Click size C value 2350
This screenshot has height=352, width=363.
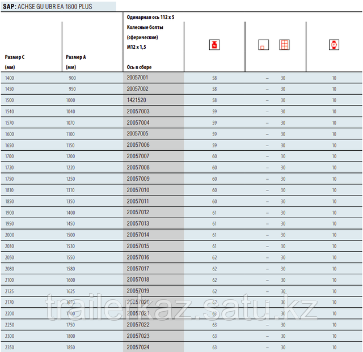click(10, 347)
